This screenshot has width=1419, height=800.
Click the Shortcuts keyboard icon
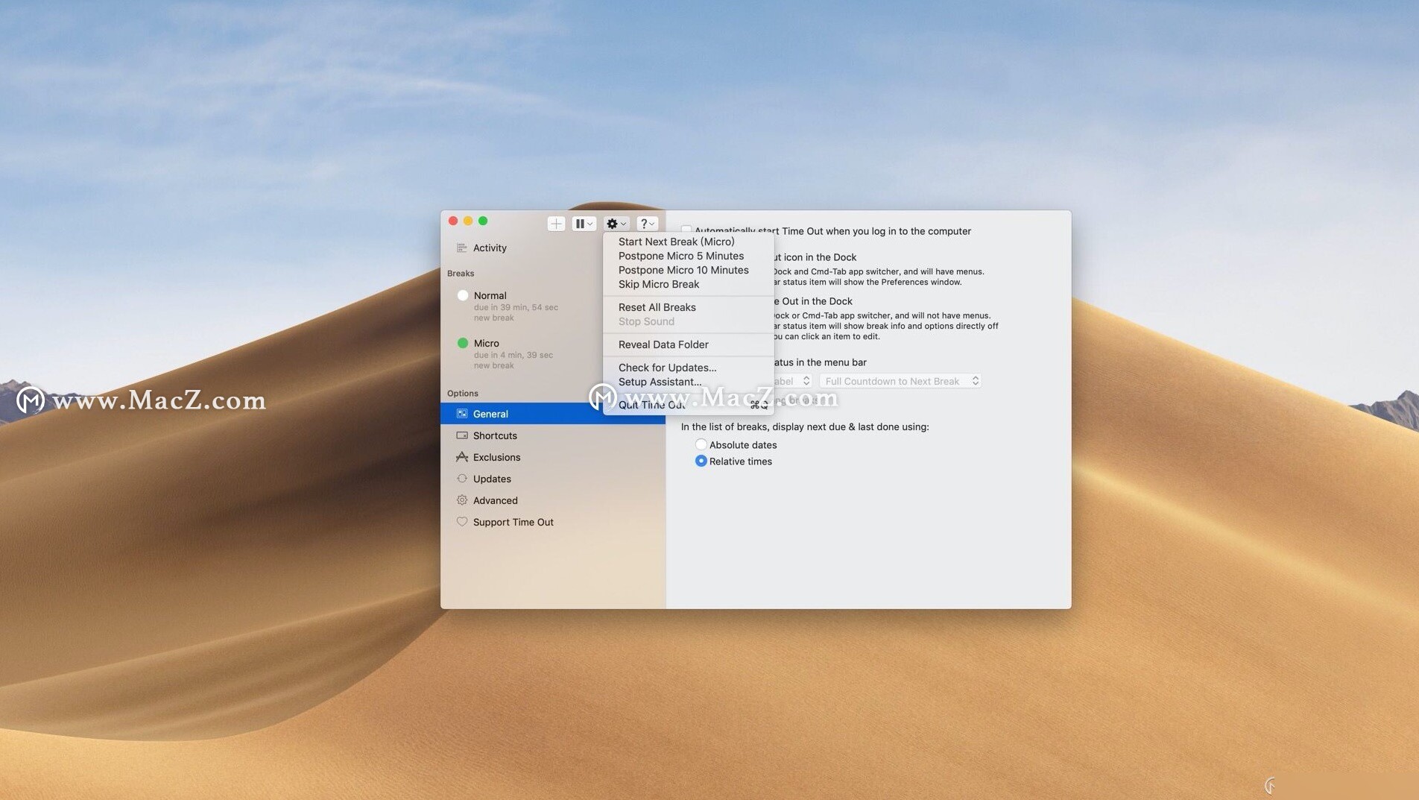tap(461, 435)
